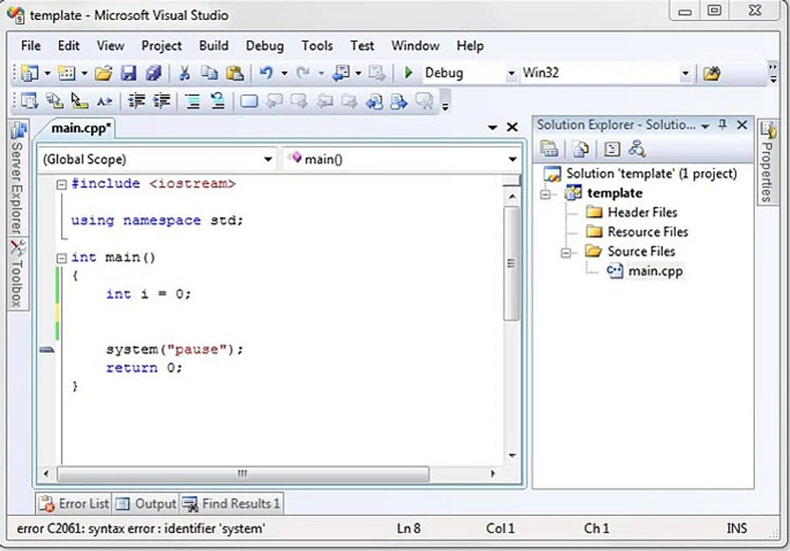
Task: Save main.cpp with the floppy disk icon
Action: click(x=129, y=73)
